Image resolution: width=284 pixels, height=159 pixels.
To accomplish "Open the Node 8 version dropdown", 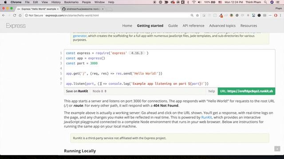I will [x=99, y=91].
